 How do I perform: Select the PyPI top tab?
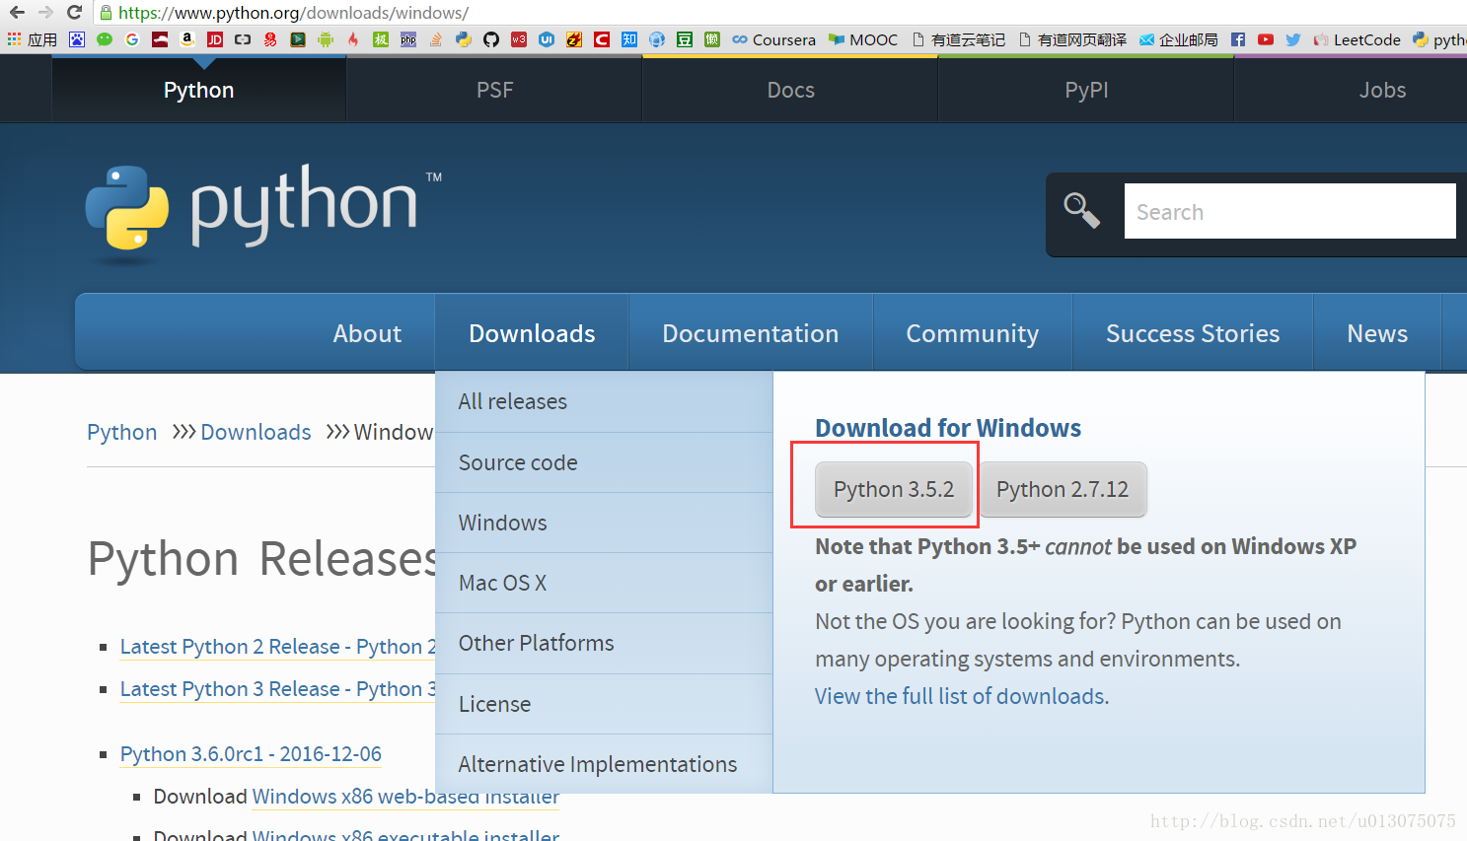(x=1086, y=90)
